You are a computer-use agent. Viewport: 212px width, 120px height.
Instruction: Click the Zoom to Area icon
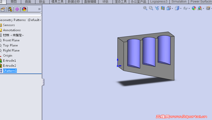[151, 8]
